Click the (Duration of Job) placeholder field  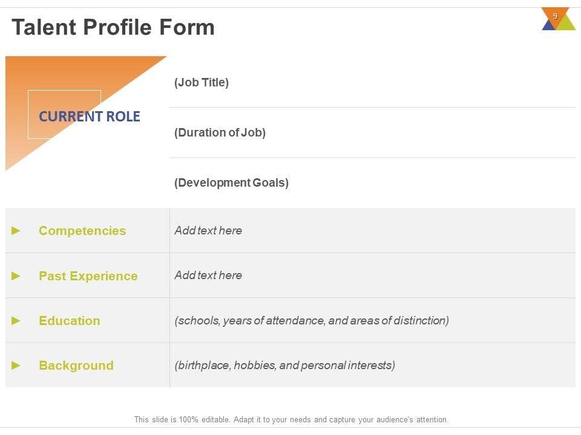220,133
